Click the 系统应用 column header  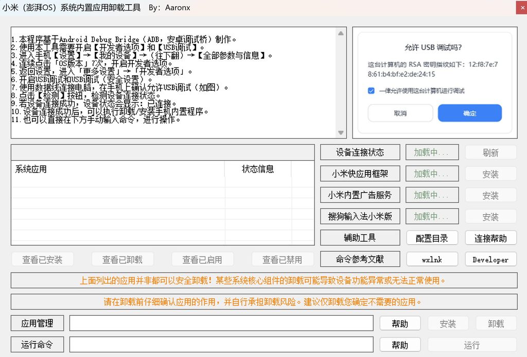pyautogui.click(x=118, y=169)
